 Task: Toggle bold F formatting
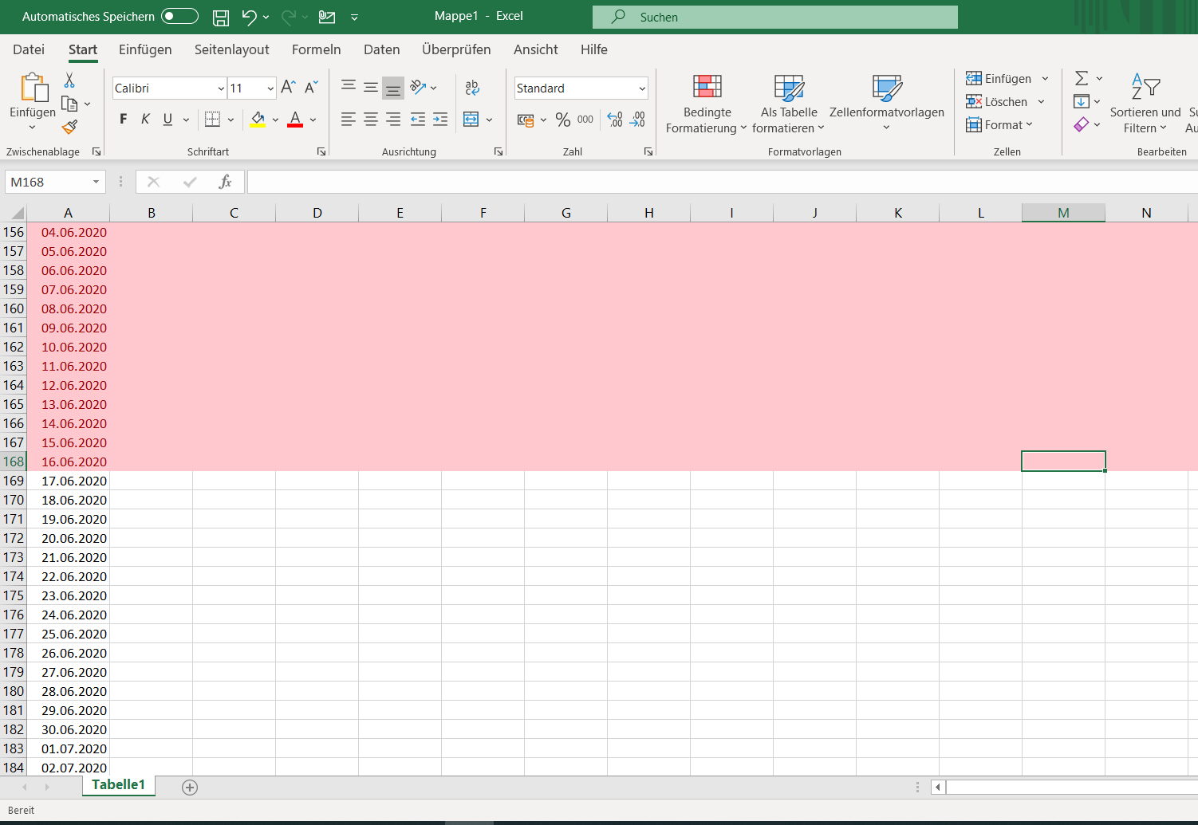tap(123, 120)
